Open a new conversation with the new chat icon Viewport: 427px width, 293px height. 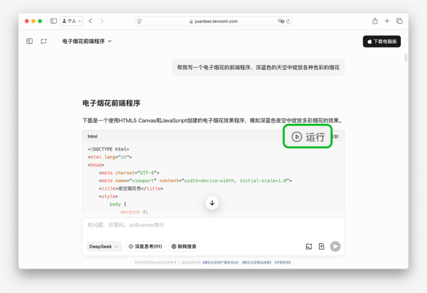(44, 41)
